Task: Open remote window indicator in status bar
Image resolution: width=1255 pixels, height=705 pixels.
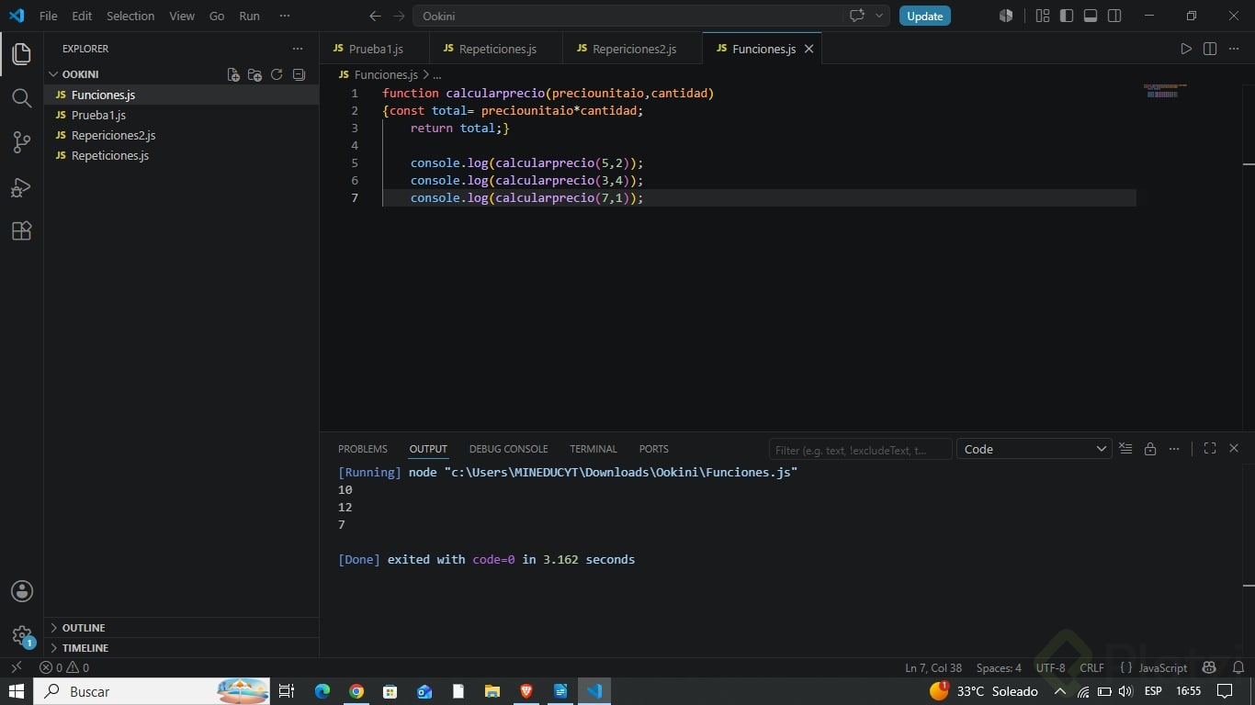Action: (x=16, y=667)
